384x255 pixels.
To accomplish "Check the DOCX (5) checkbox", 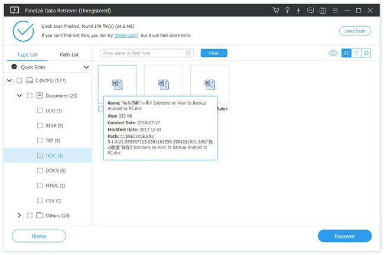I will 40,170.
